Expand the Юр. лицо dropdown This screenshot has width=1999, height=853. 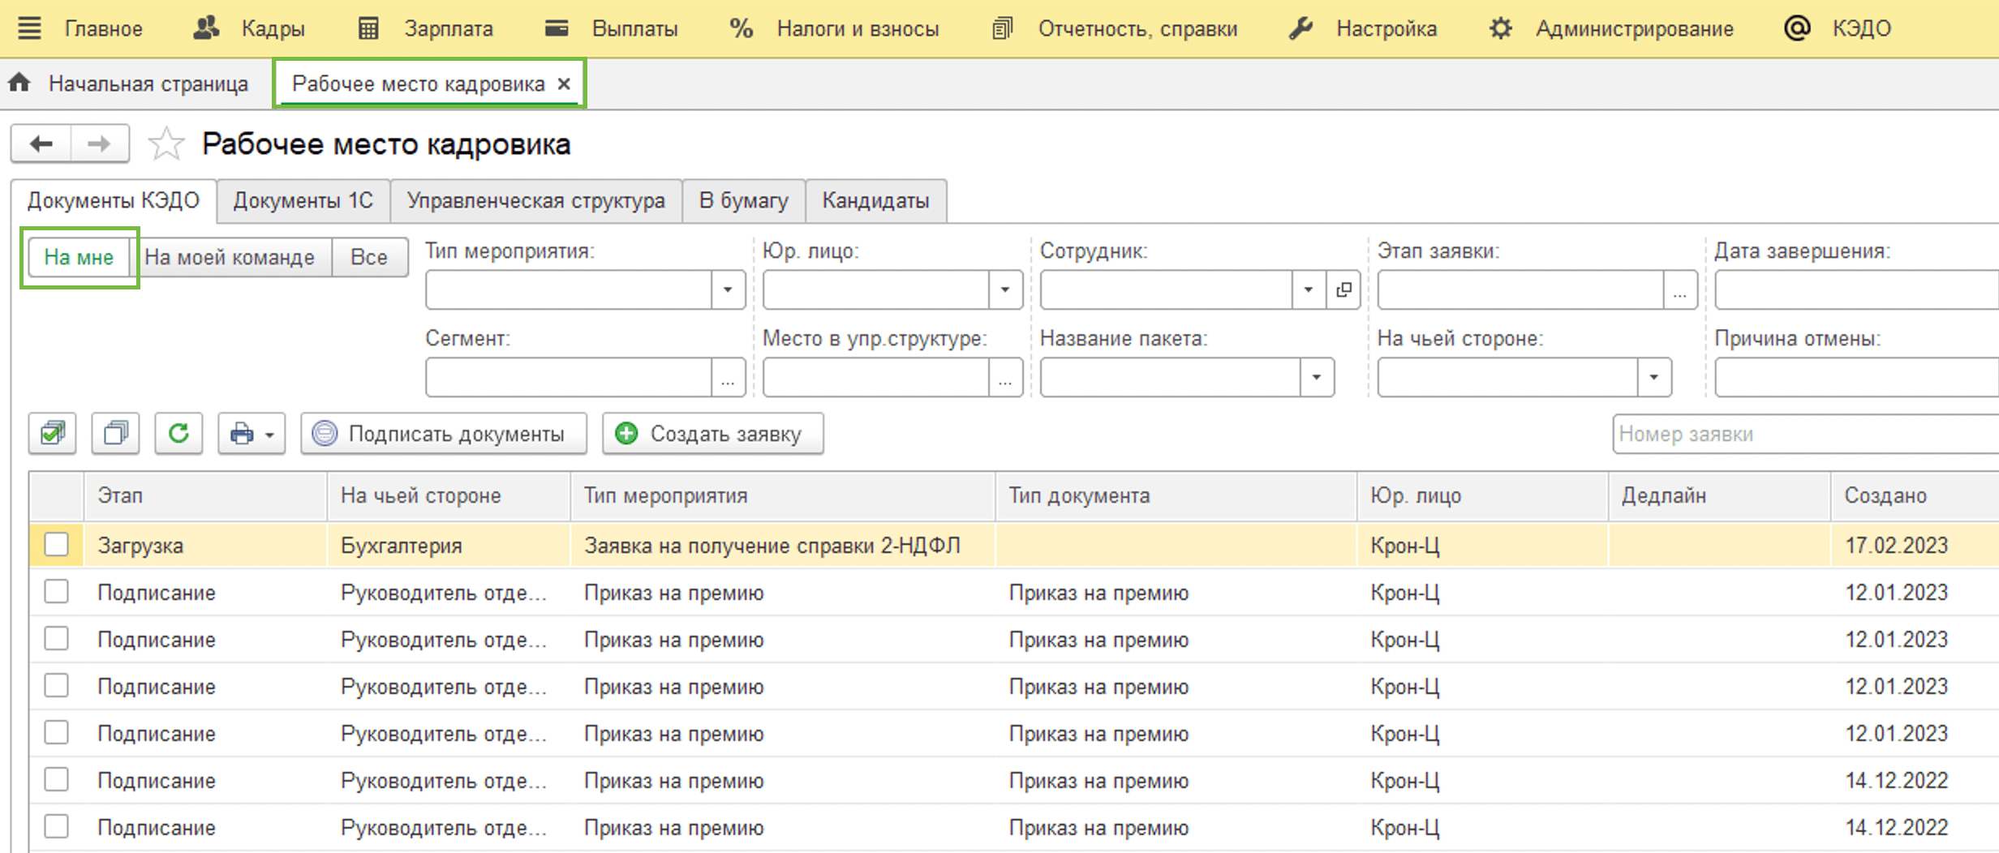point(1005,289)
